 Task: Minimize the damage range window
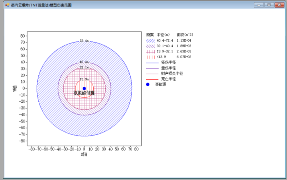point(259,5)
